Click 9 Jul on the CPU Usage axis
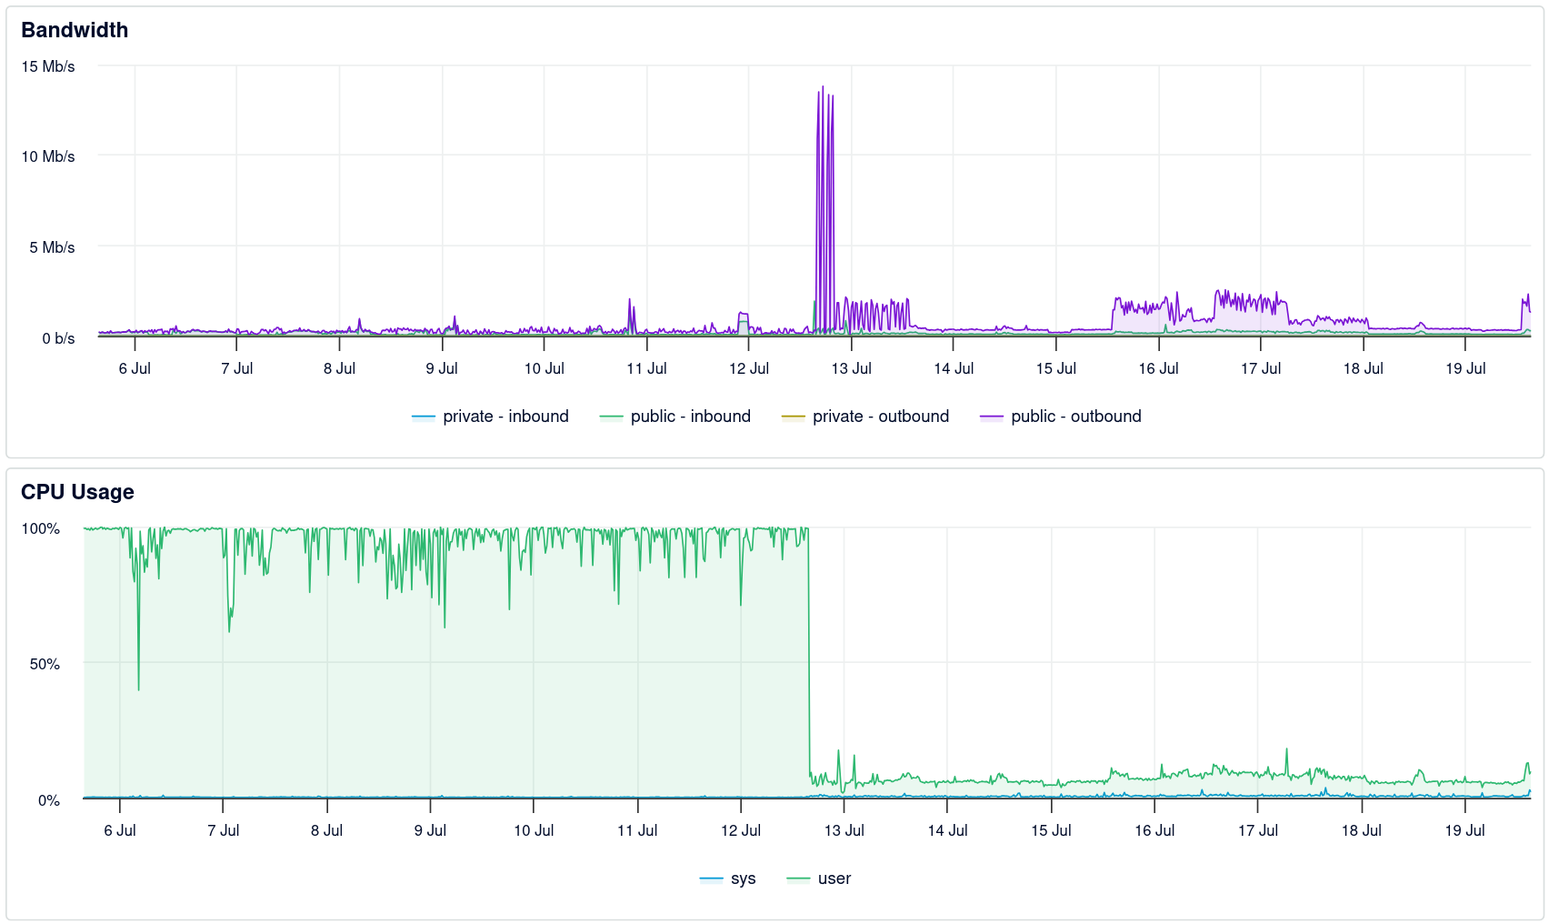The width and height of the screenshot is (1549, 924). (x=430, y=830)
